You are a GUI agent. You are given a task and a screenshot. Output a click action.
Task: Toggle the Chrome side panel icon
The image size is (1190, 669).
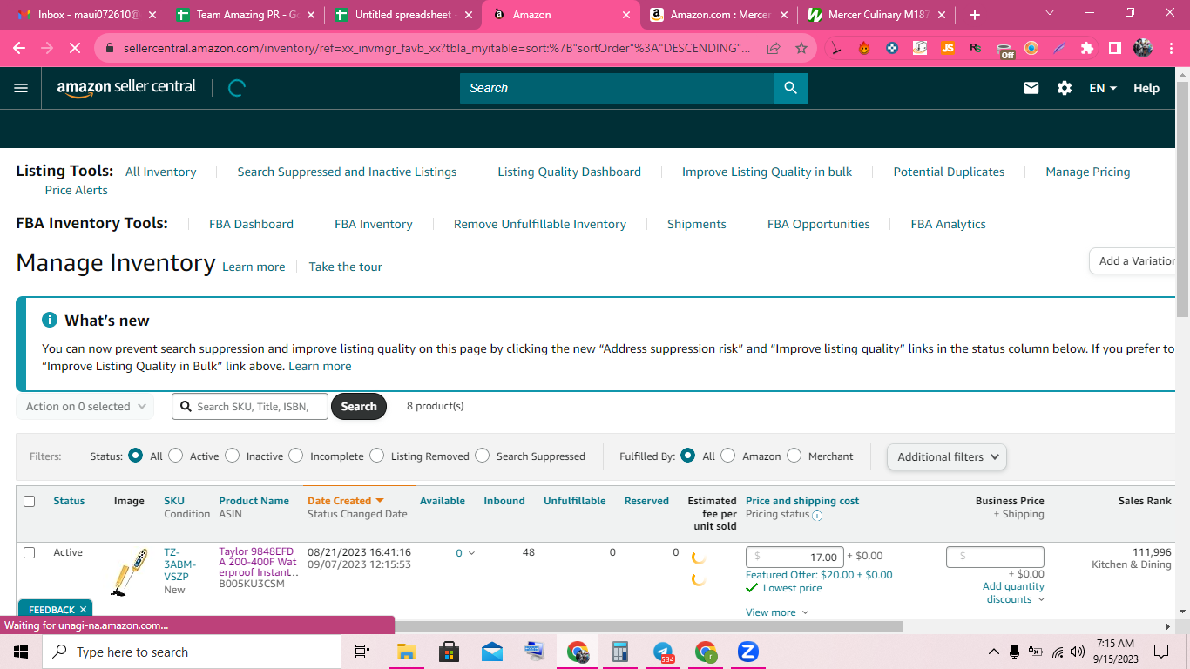(x=1115, y=49)
